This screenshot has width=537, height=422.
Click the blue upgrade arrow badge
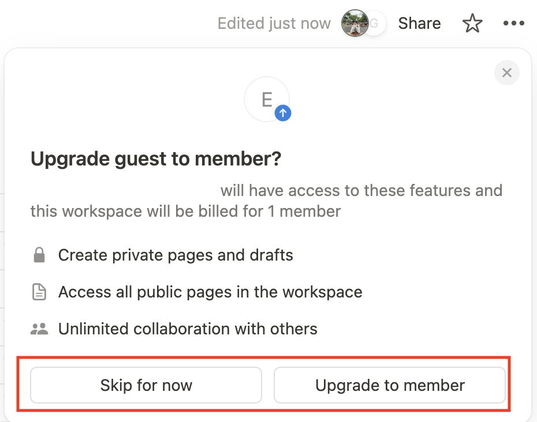click(282, 114)
